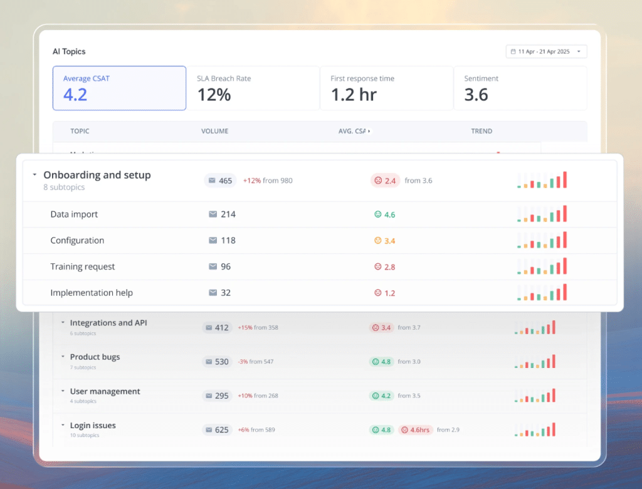The image size is (642, 489).
Task: Click envelope icon beside Data import volume 214
Action: [x=213, y=214]
